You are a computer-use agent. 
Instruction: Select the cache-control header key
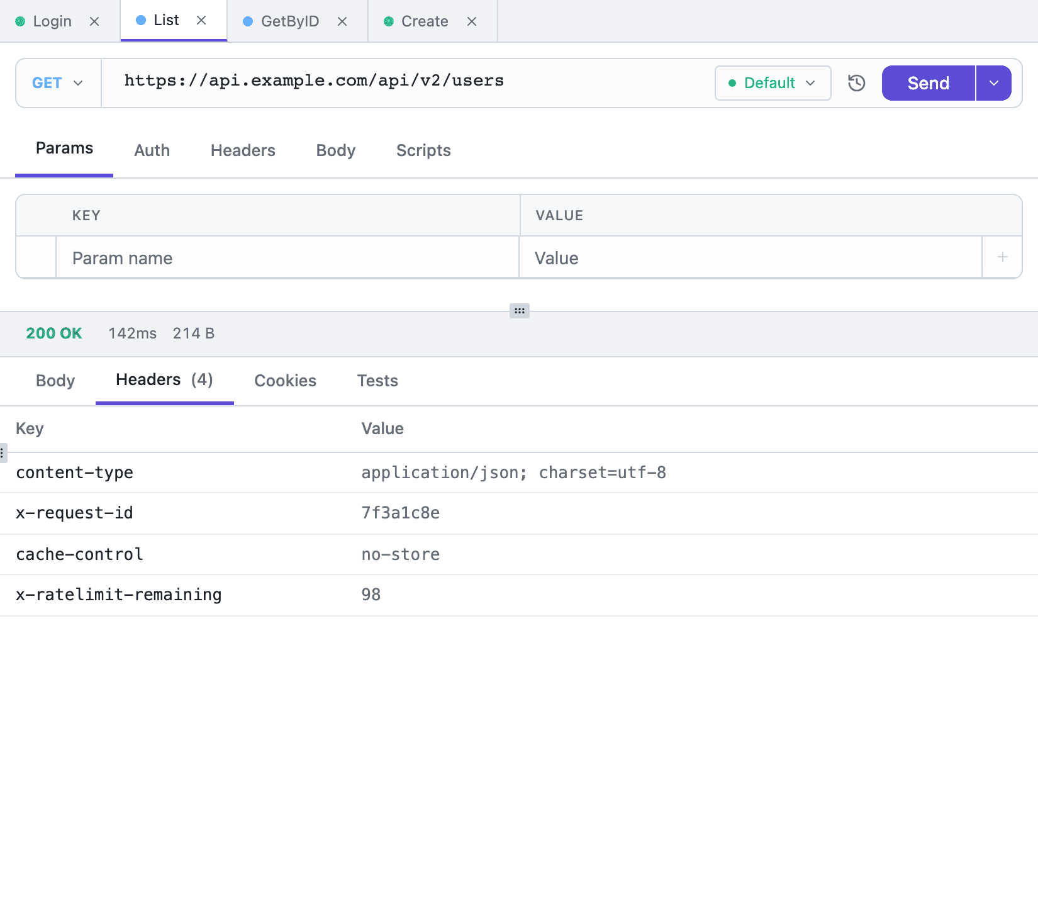click(x=79, y=554)
